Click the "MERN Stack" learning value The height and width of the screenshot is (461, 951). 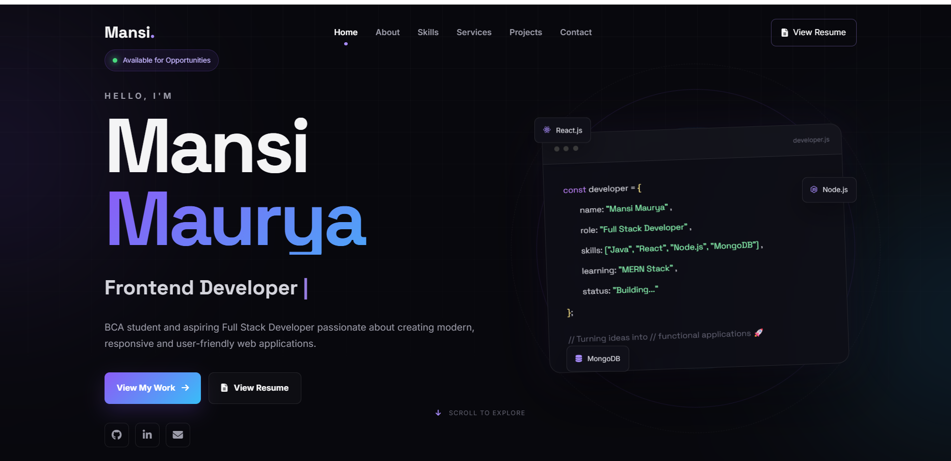point(646,269)
